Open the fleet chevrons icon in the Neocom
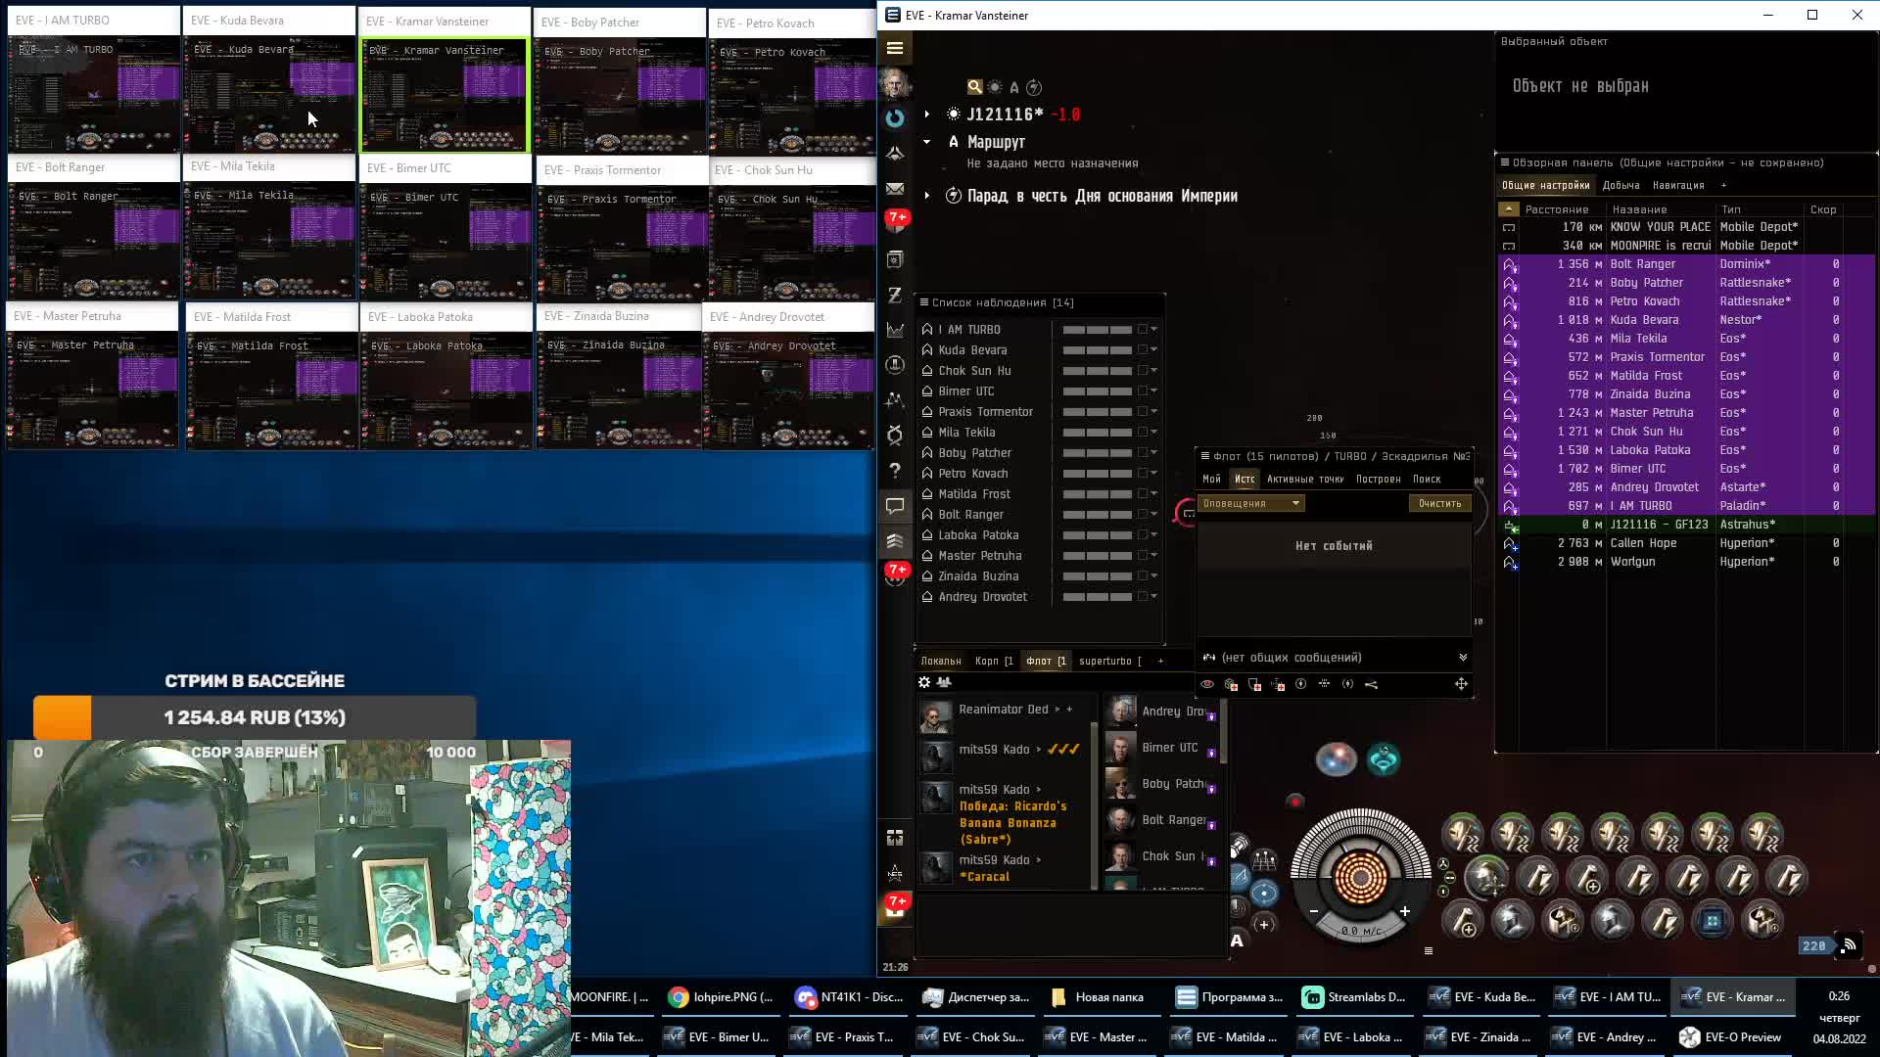The width and height of the screenshot is (1880, 1057). (894, 541)
